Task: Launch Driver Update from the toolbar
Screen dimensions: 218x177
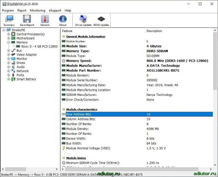Action: [83, 20]
